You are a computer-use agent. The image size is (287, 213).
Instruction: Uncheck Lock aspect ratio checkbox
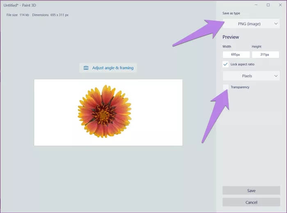click(x=225, y=64)
